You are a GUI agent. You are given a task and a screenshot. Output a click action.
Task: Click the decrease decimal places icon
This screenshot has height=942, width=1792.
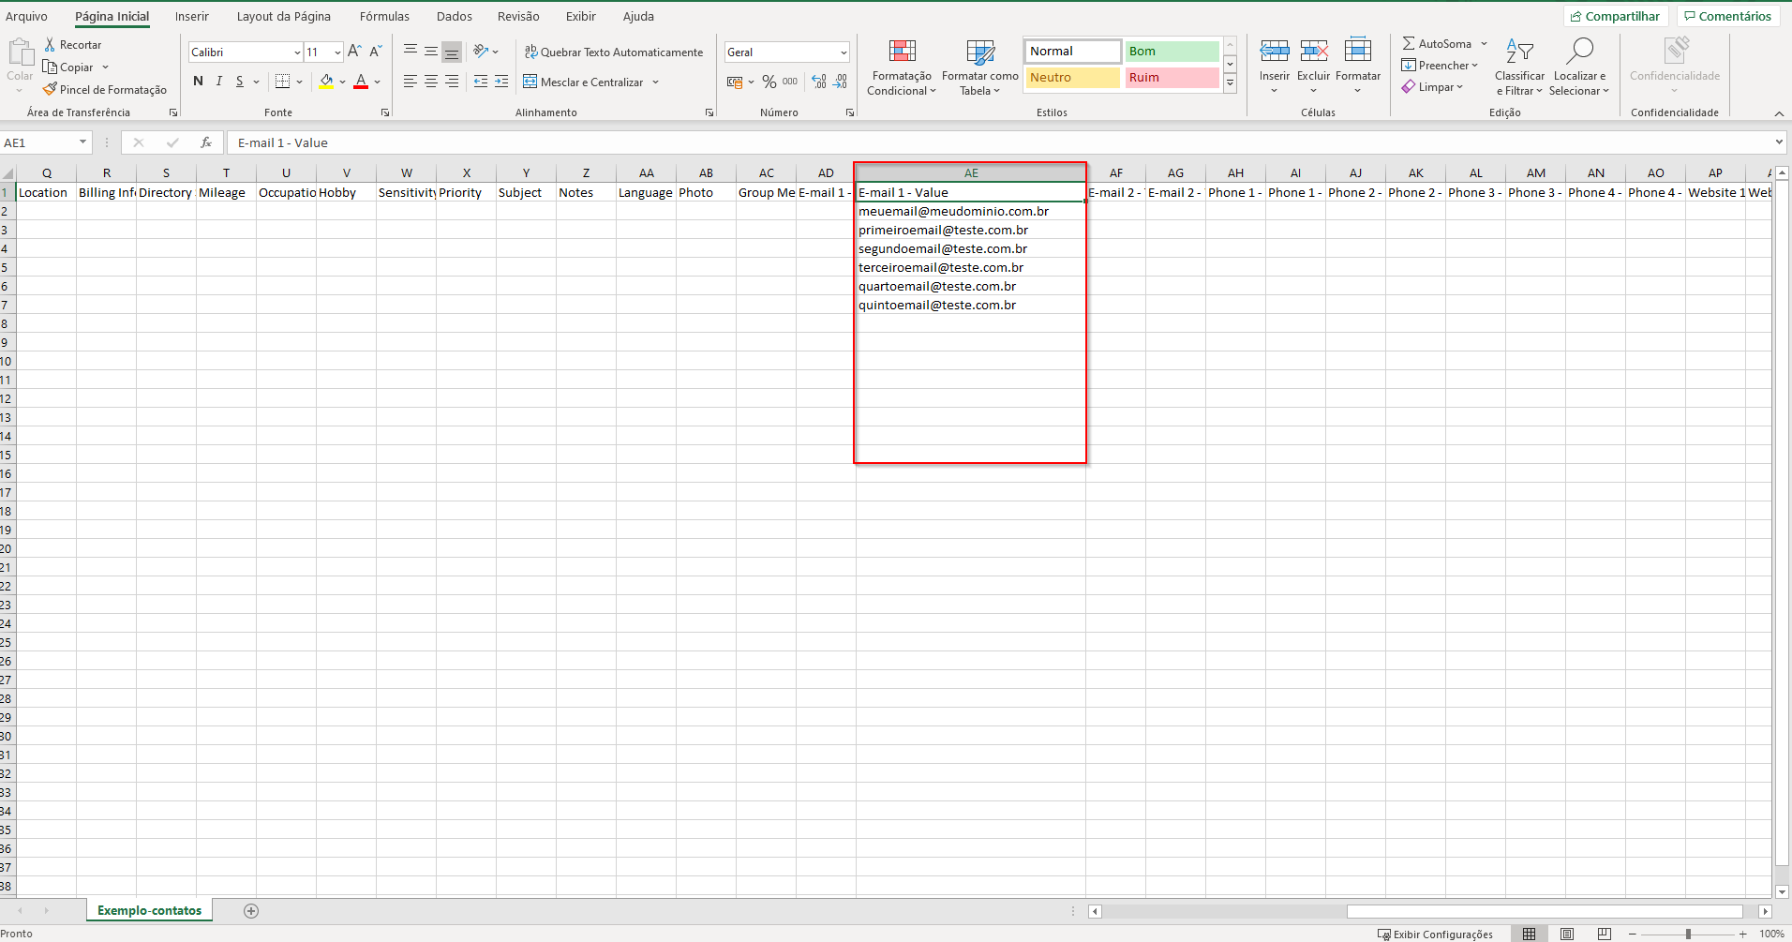click(x=840, y=82)
